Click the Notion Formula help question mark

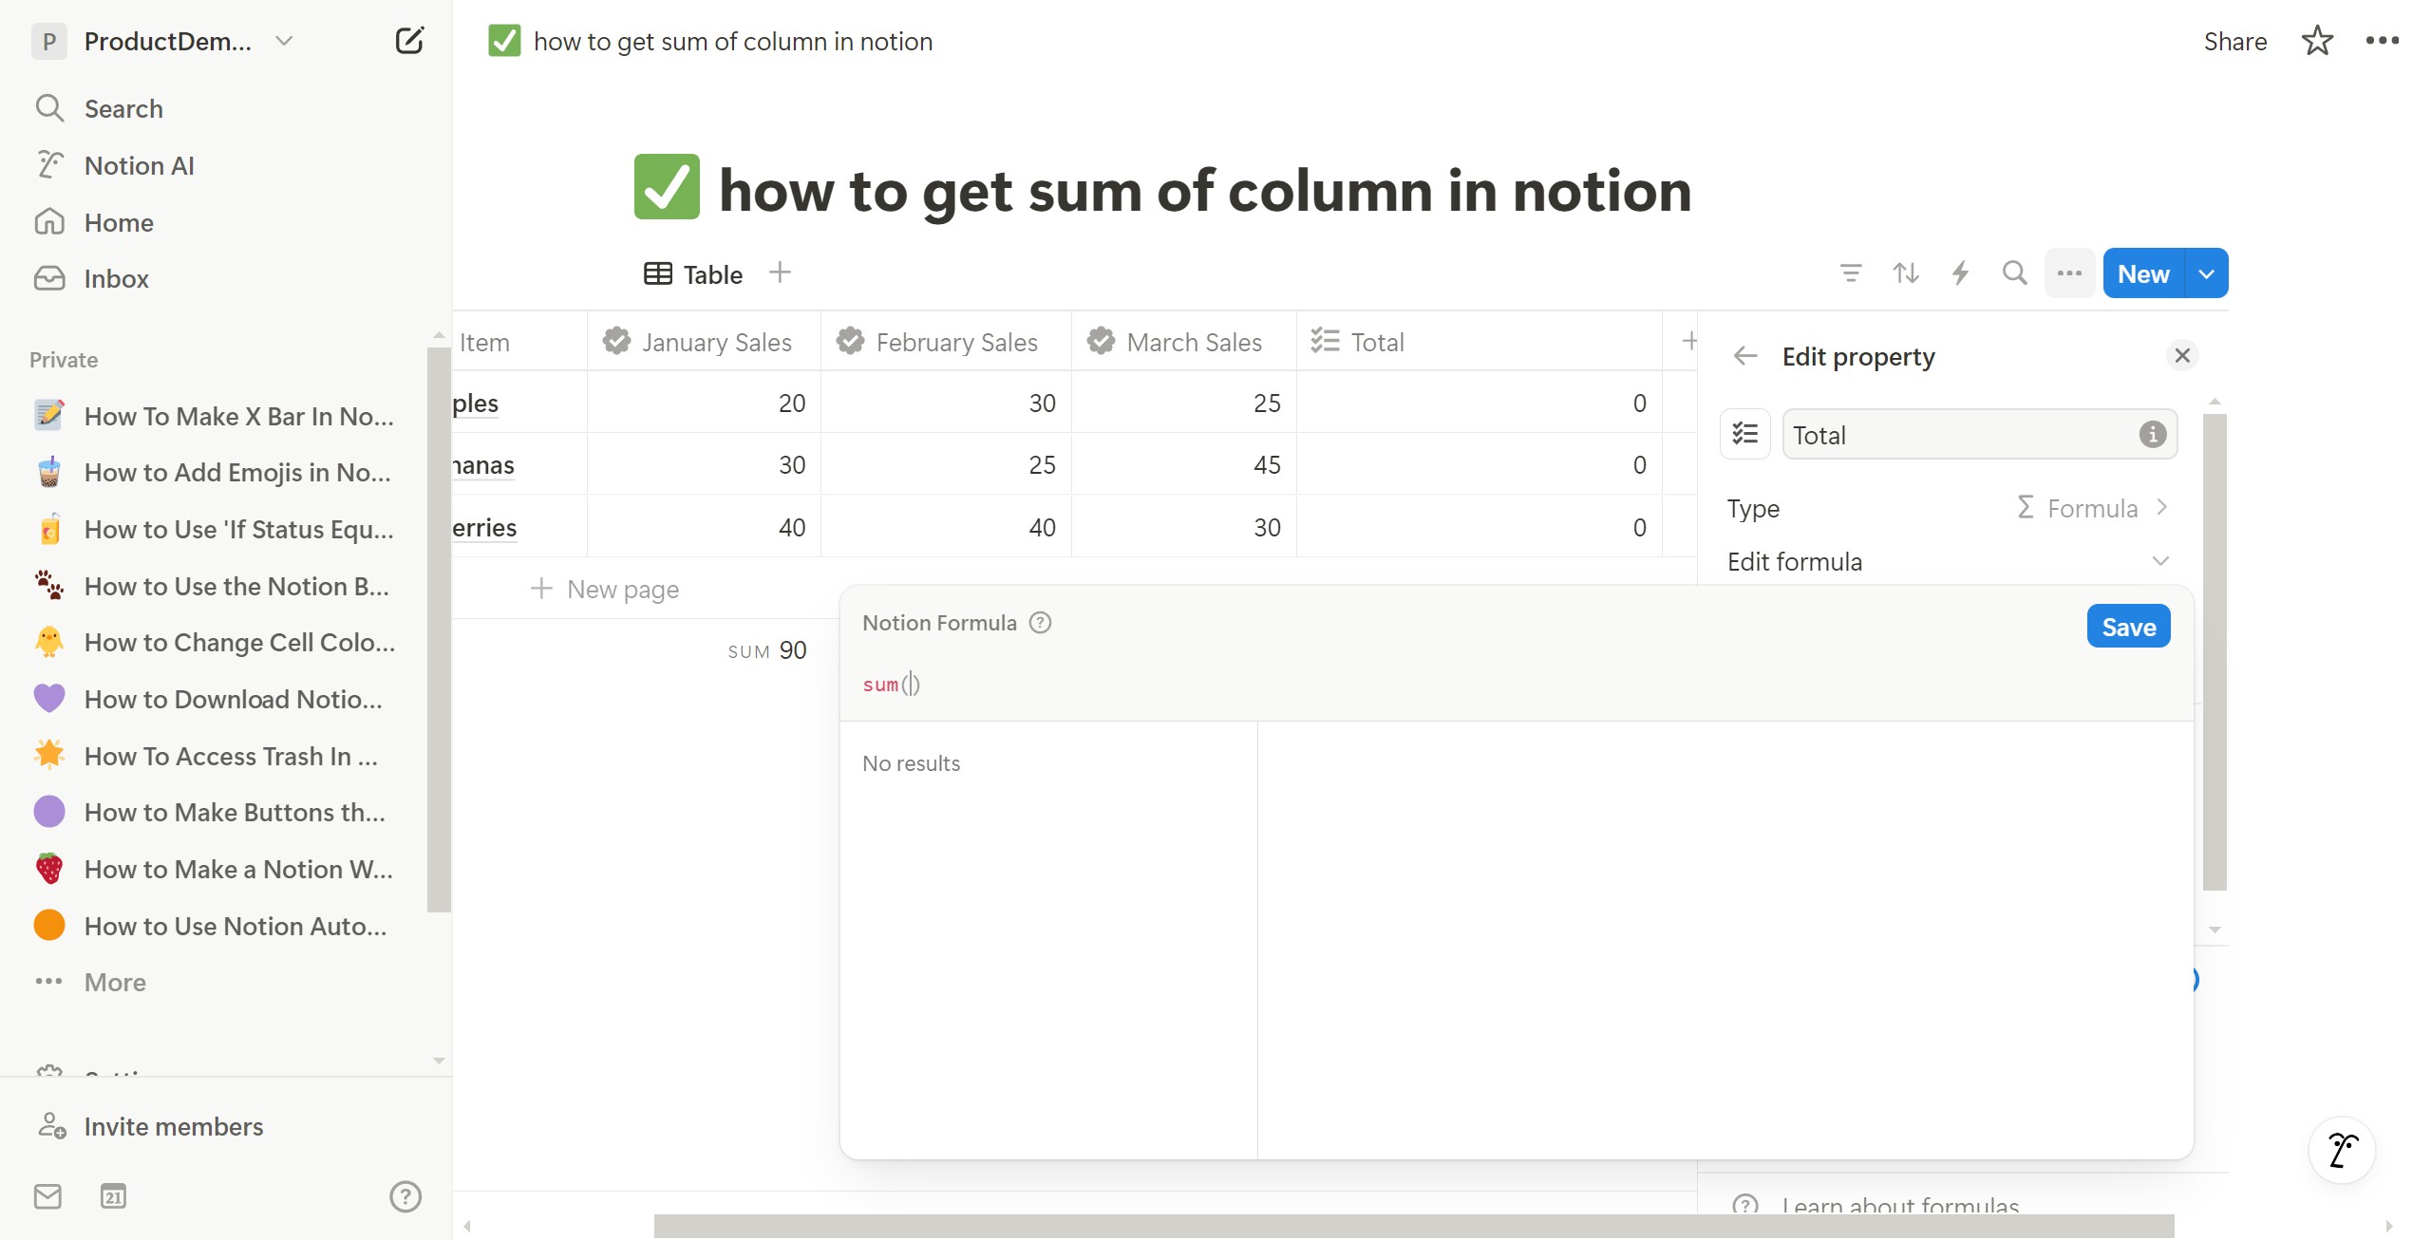(x=1041, y=623)
